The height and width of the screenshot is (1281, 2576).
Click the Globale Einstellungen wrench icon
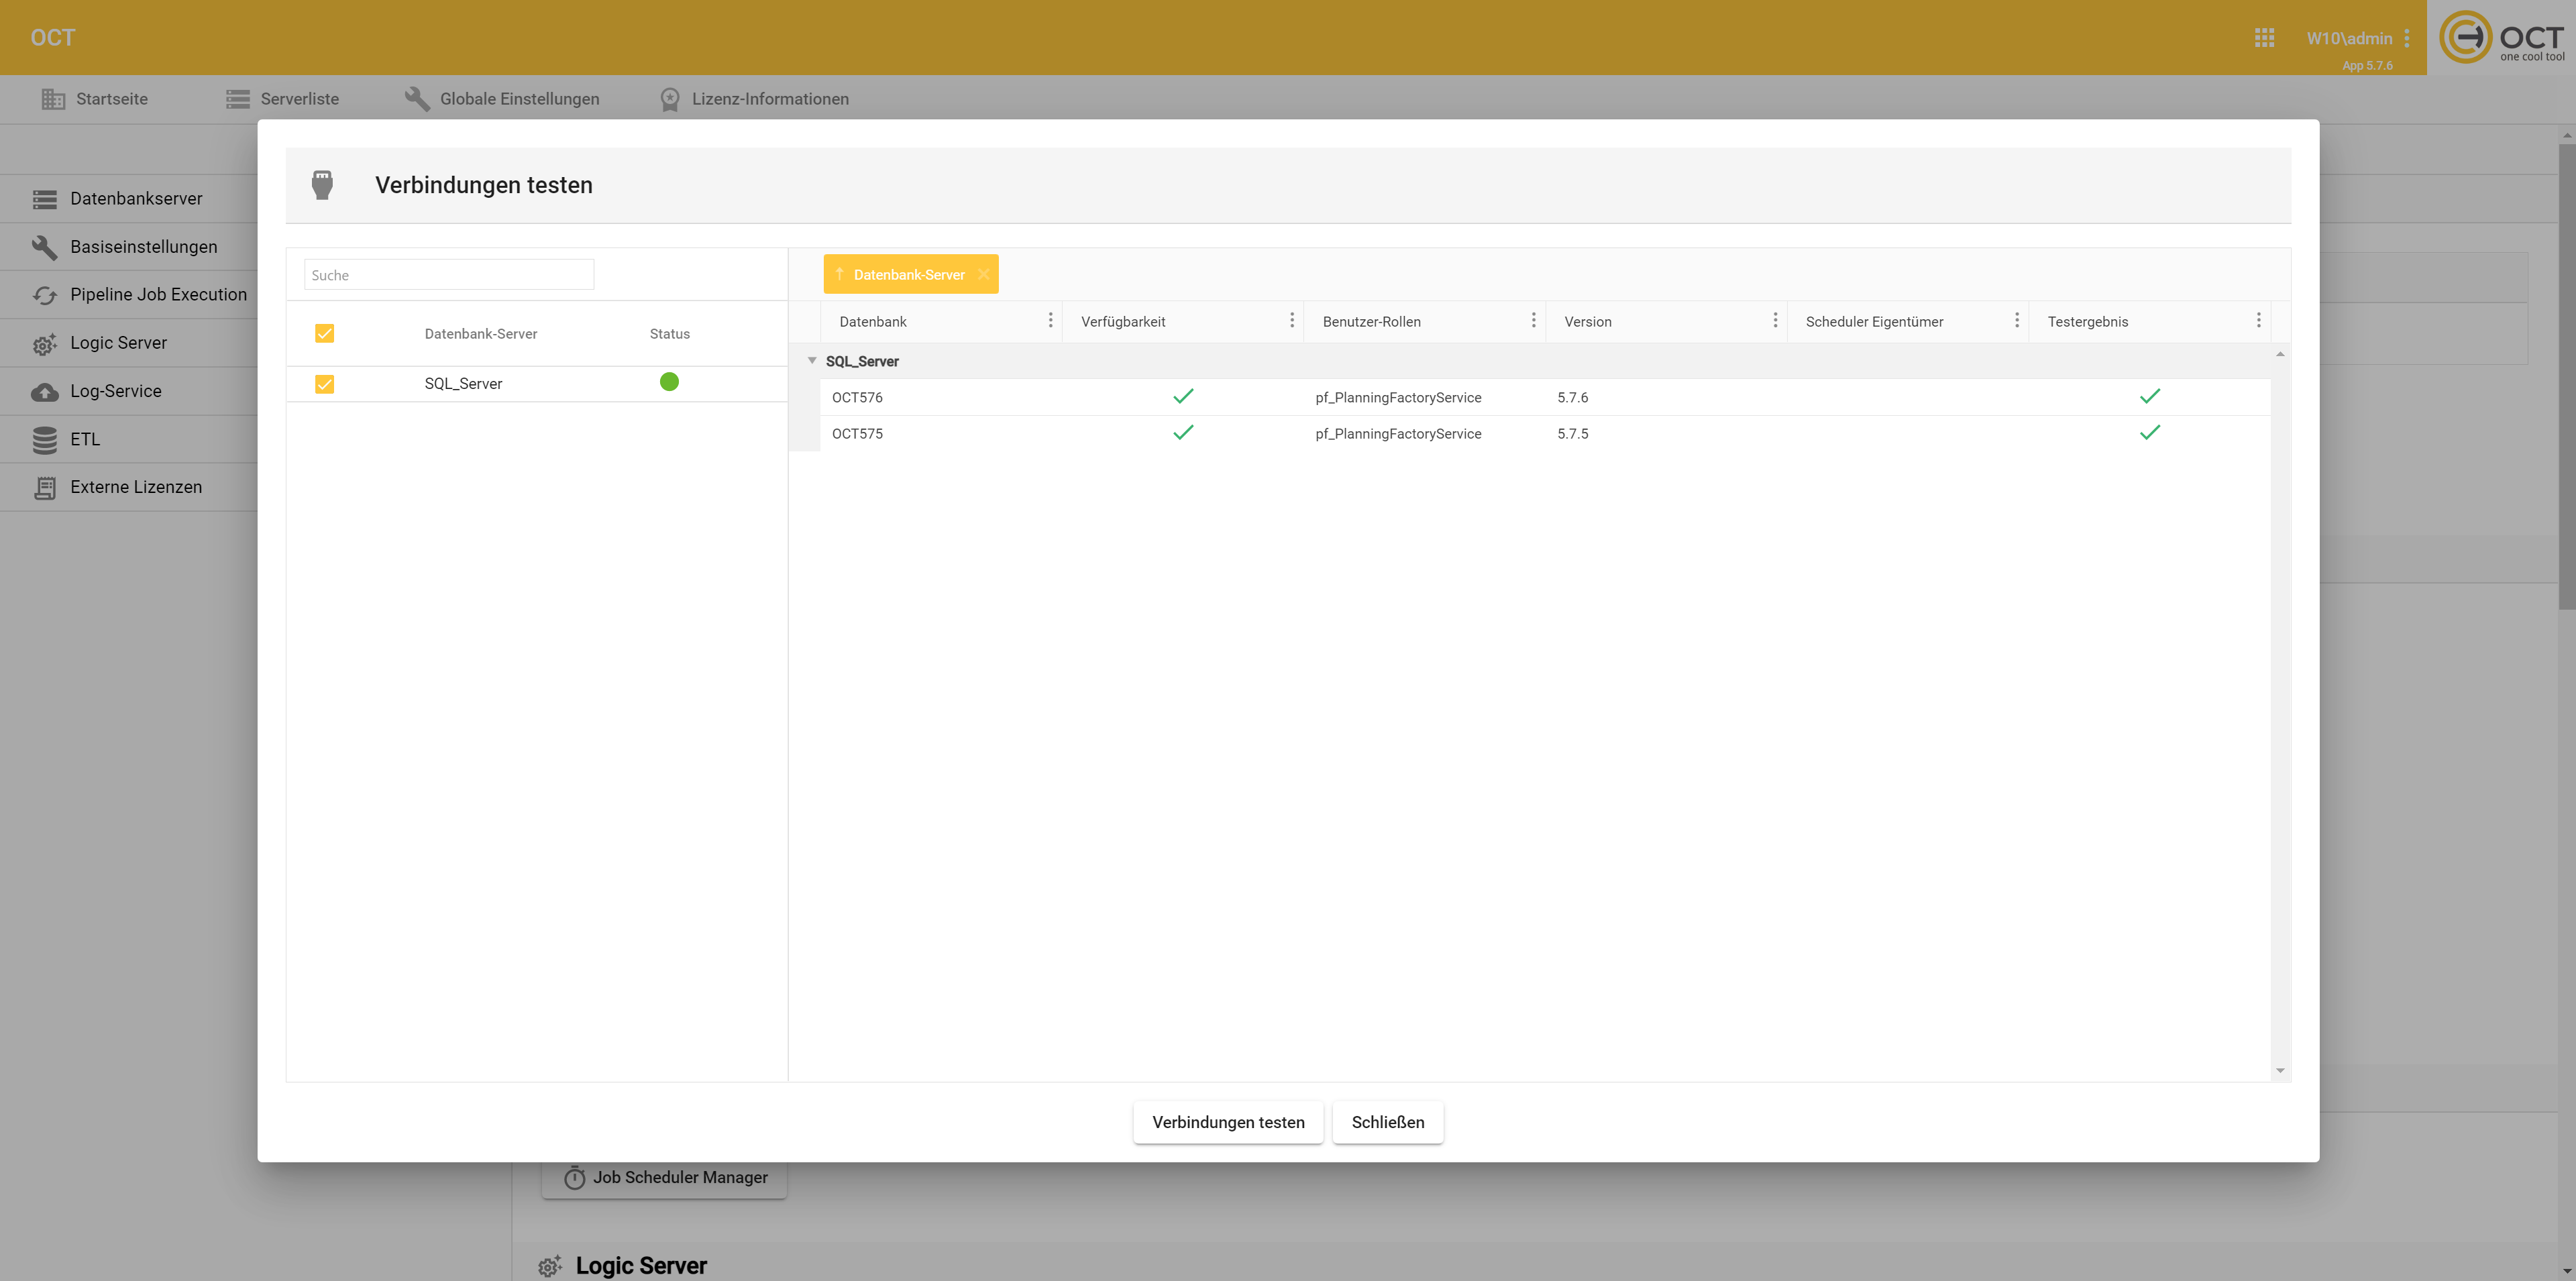click(x=417, y=99)
